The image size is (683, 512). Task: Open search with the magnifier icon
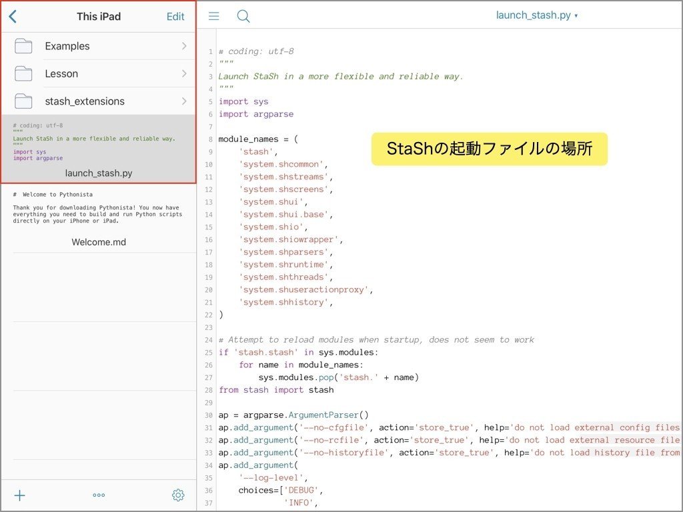243,16
